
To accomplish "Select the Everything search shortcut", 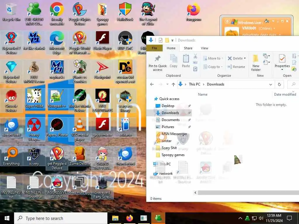I will coord(11,156).
